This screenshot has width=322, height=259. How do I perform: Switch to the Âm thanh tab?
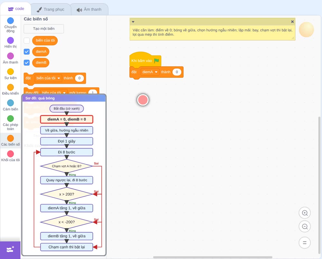point(89,9)
